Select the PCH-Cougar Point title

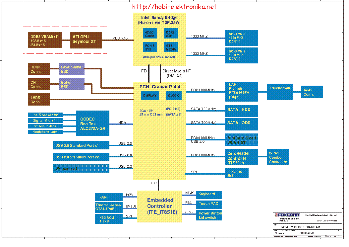(x=160, y=87)
